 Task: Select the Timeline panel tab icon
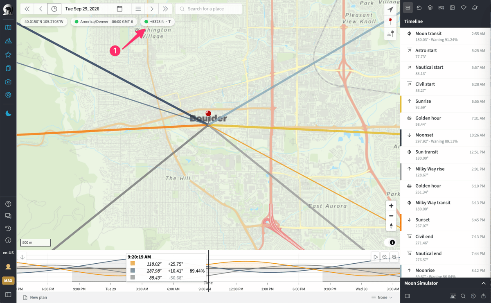coord(408,8)
